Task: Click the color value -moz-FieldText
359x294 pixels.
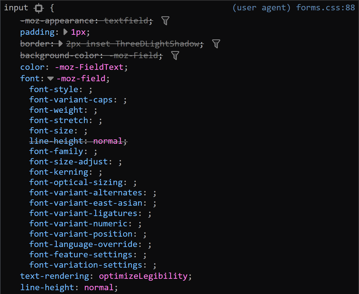Action: [90, 67]
